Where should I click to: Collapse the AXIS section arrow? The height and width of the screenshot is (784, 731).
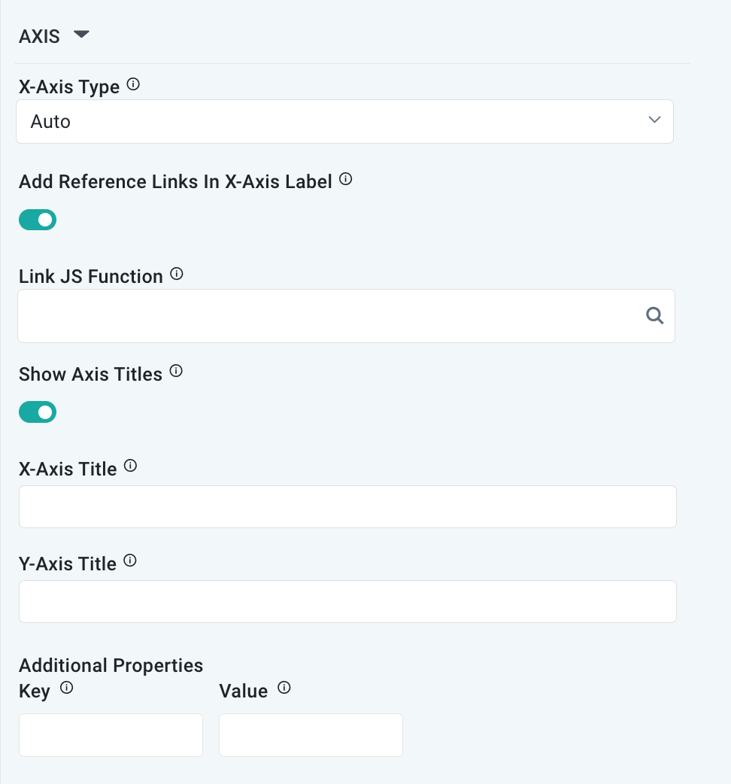(x=81, y=35)
